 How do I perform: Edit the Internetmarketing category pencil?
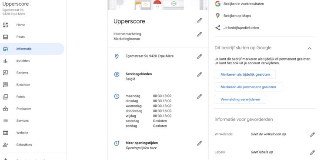199,34
